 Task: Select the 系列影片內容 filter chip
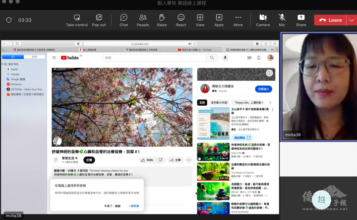point(218,102)
